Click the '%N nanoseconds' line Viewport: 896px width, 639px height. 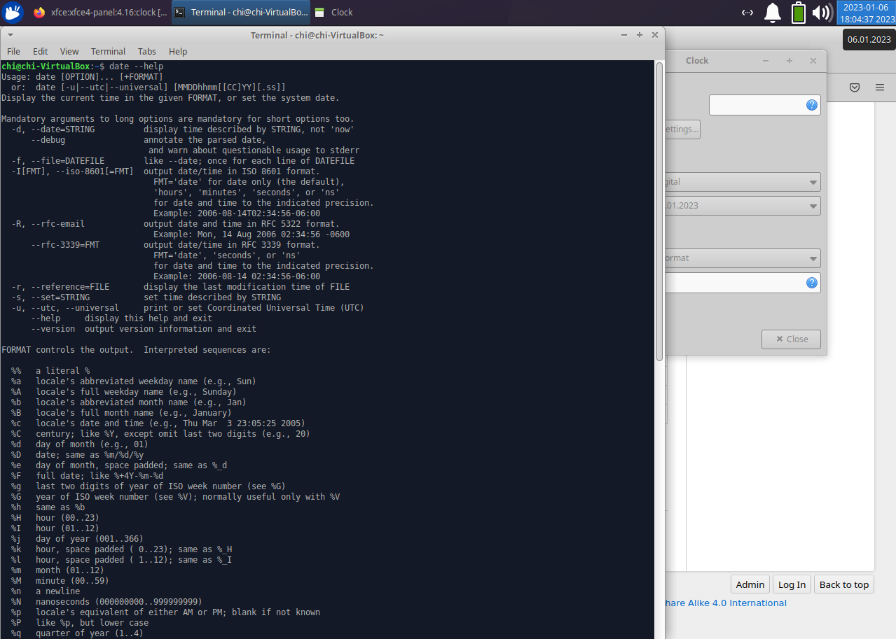(106, 602)
